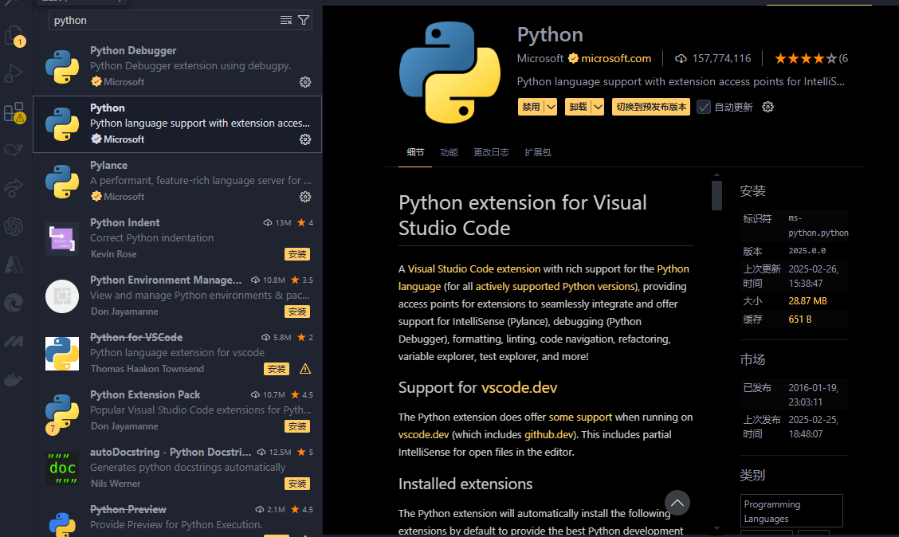Install the Python Environment Manager extension

297,312
